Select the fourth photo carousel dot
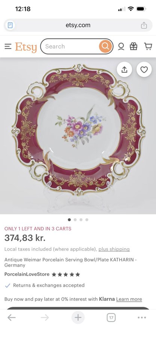The image size is (156, 338). [87, 220]
